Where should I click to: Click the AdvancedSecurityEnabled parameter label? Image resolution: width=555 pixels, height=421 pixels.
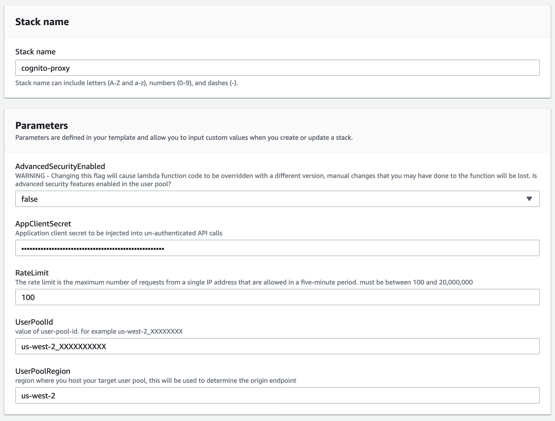point(60,166)
